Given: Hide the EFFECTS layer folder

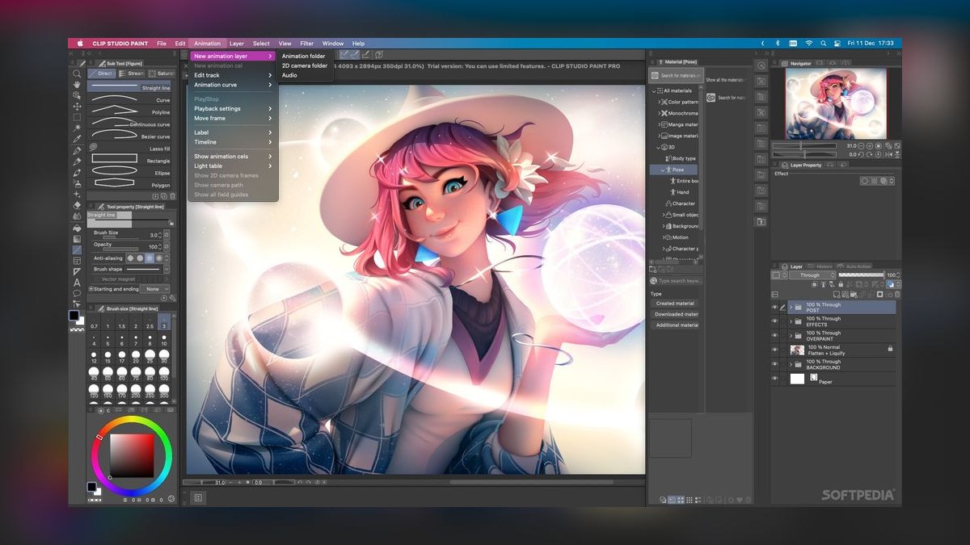Looking at the screenshot, I should tap(774, 321).
